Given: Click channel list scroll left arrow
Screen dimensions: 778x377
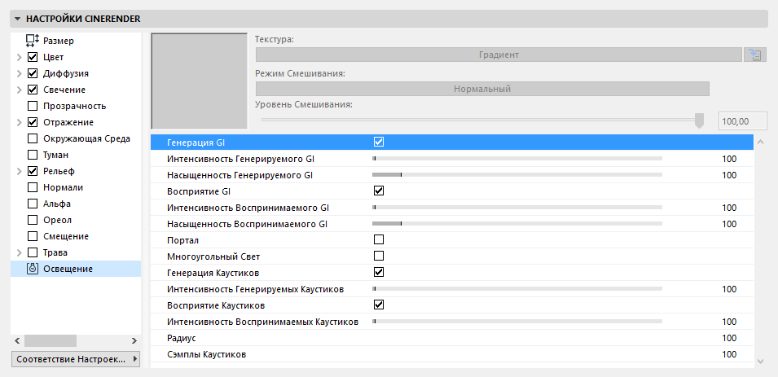Looking at the screenshot, I should pyautogui.click(x=17, y=341).
